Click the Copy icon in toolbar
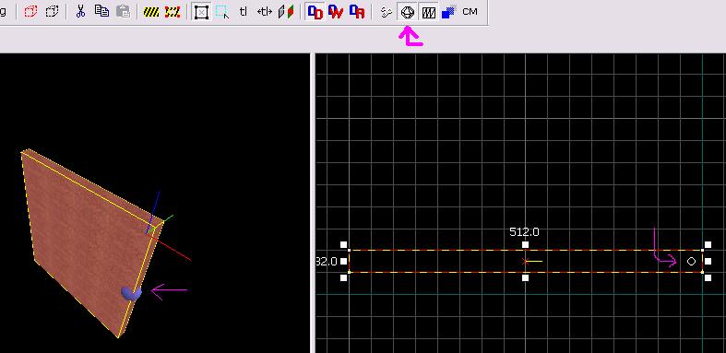This screenshot has height=353, width=726. coord(101,11)
